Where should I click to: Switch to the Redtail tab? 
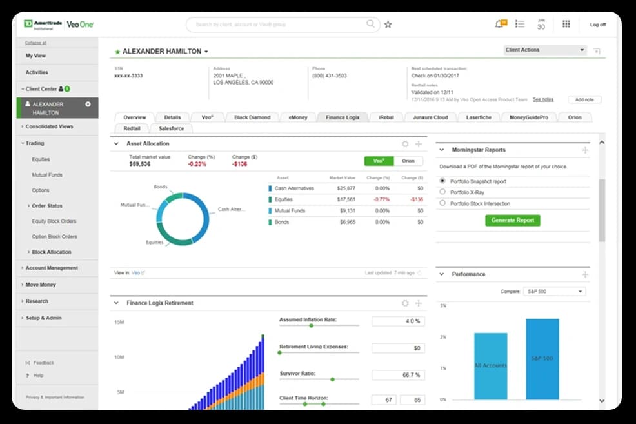(132, 128)
